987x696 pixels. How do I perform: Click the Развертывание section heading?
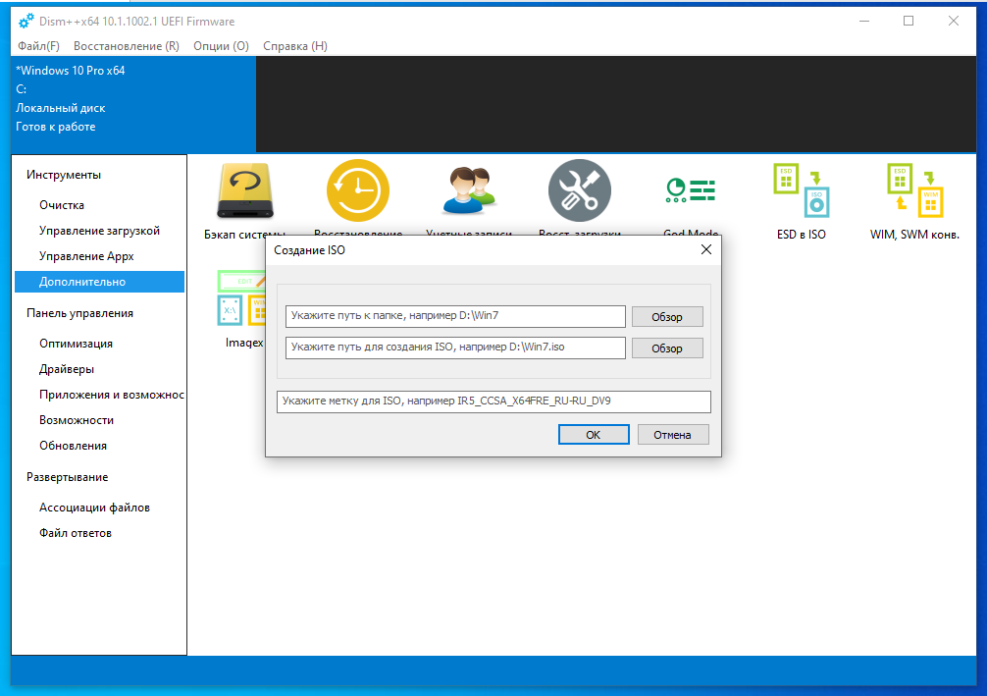click(x=68, y=477)
